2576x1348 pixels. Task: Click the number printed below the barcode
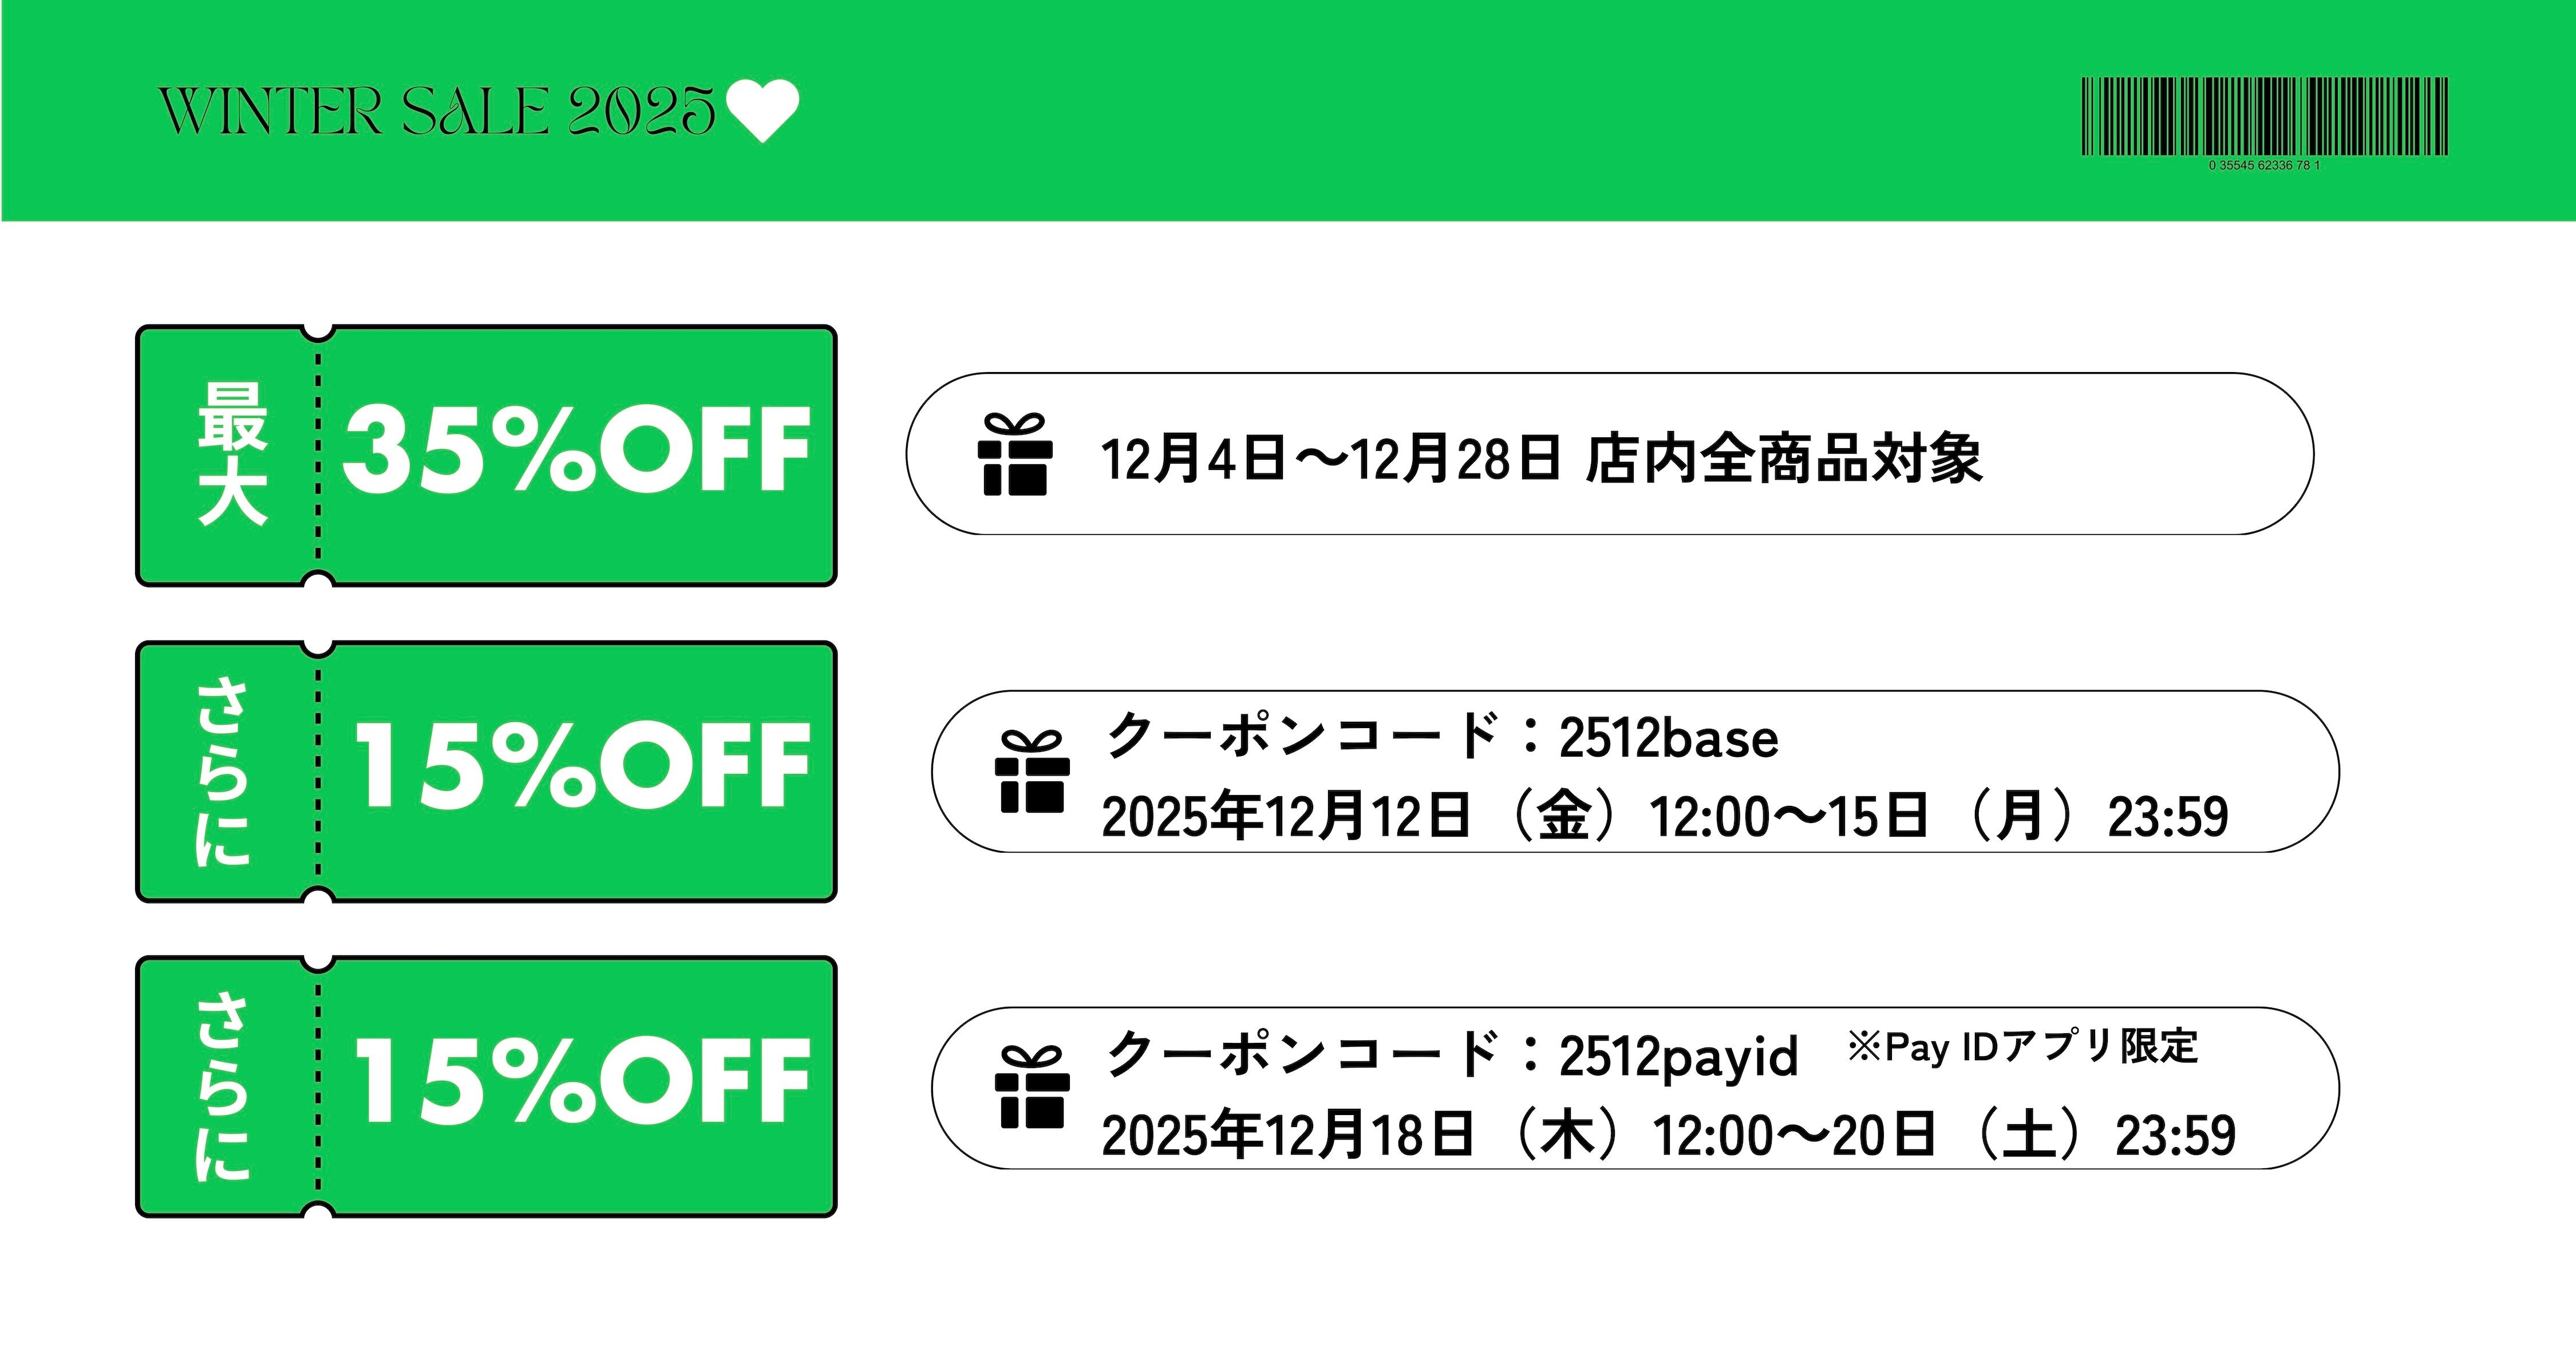pyautogui.click(x=2264, y=165)
